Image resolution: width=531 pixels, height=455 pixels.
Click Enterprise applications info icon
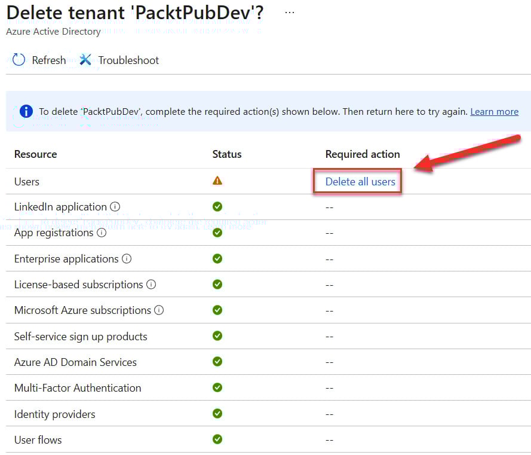(x=127, y=259)
